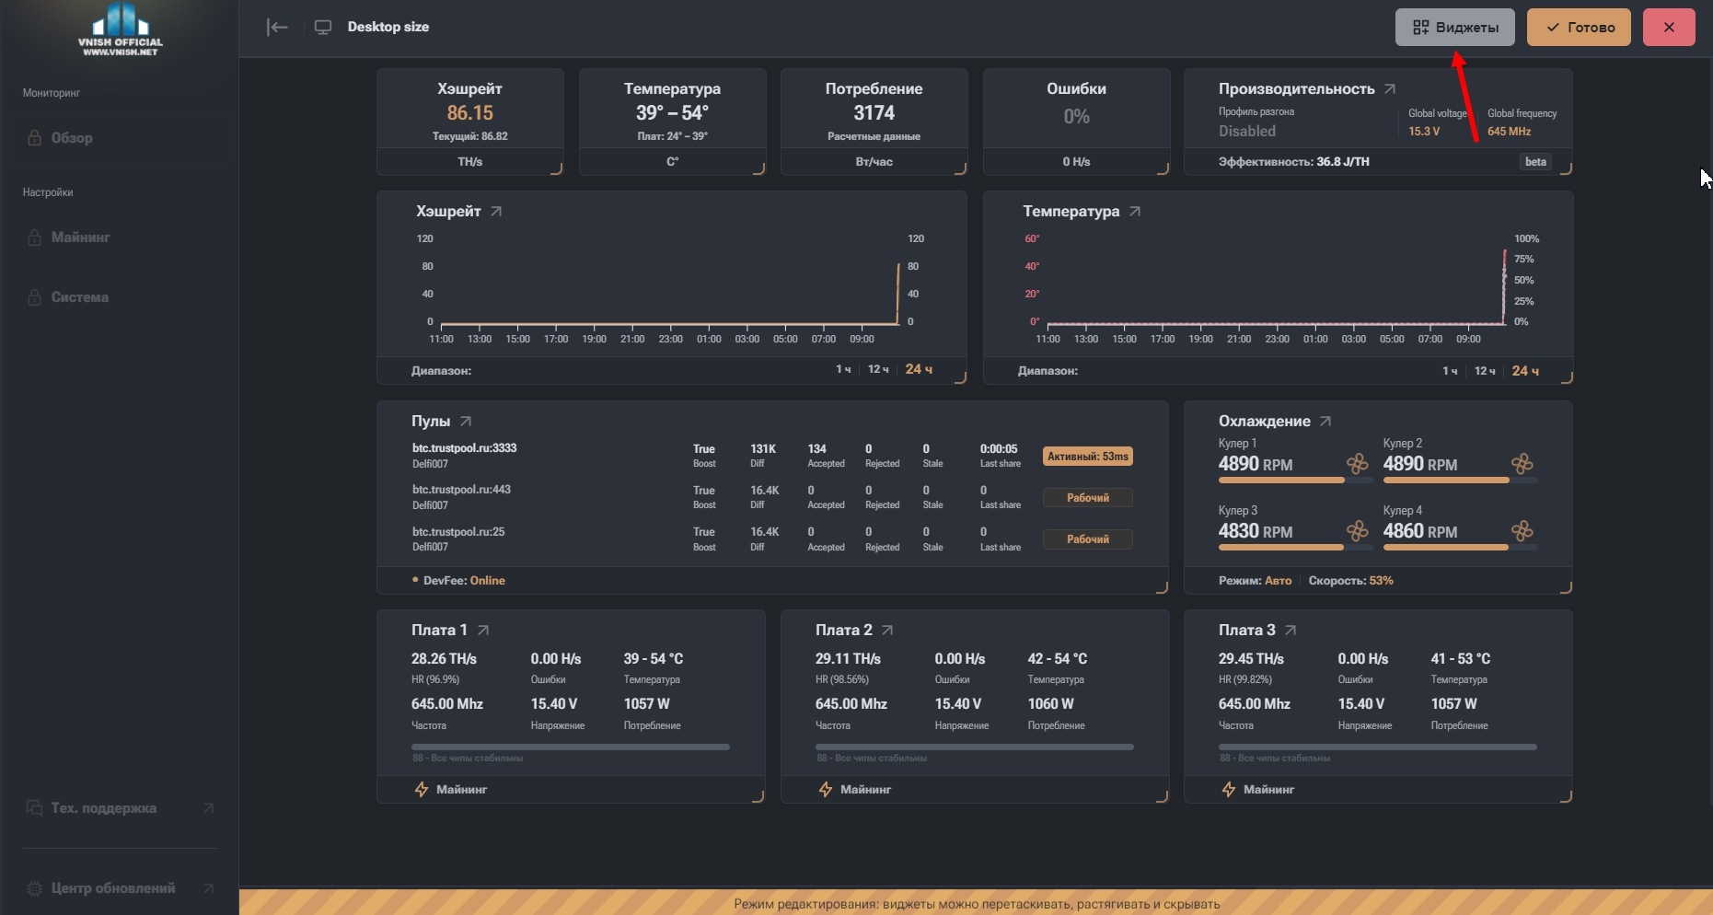
Task: Click the Кулер 4 speed bar
Action: coord(1460,548)
